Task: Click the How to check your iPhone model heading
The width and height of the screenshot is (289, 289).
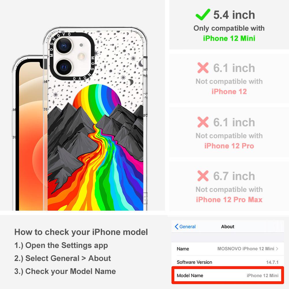Action: (x=81, y=232)
